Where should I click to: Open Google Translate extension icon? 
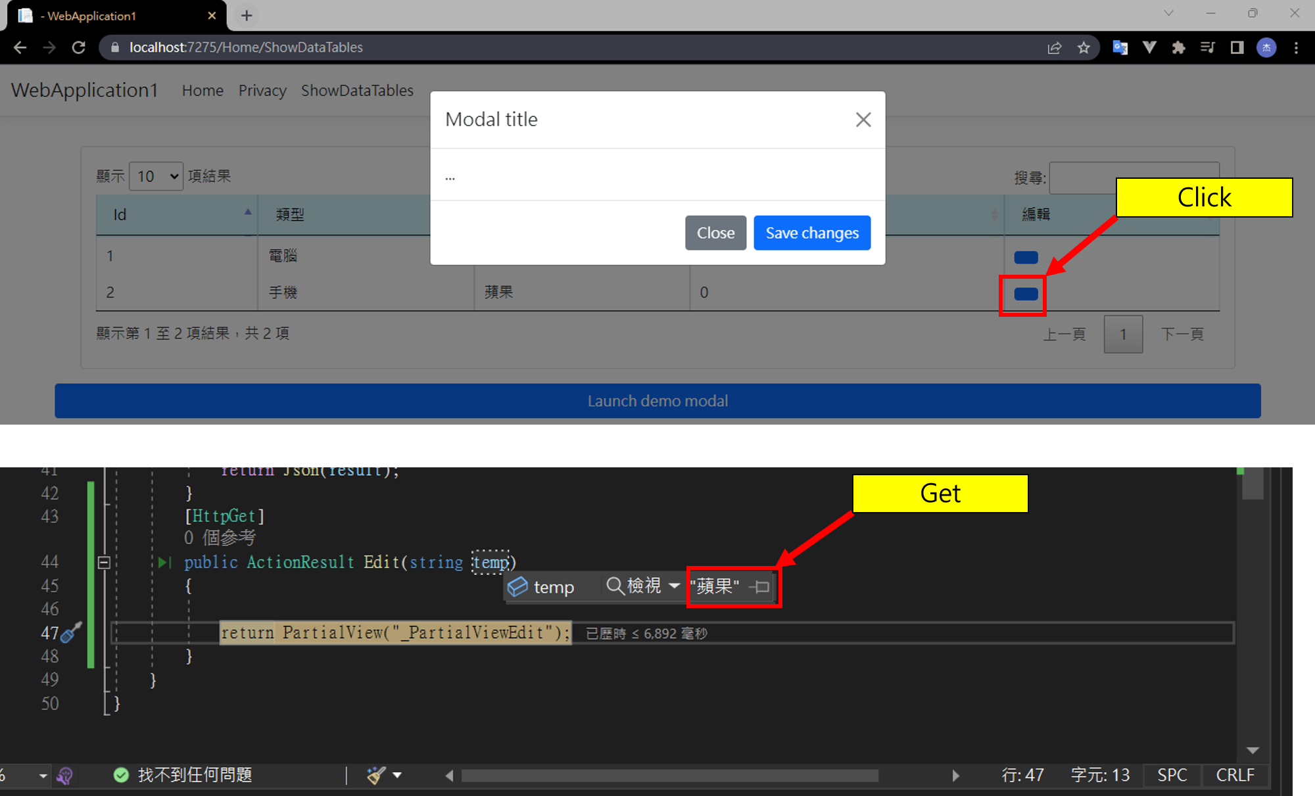point(1120,47)
